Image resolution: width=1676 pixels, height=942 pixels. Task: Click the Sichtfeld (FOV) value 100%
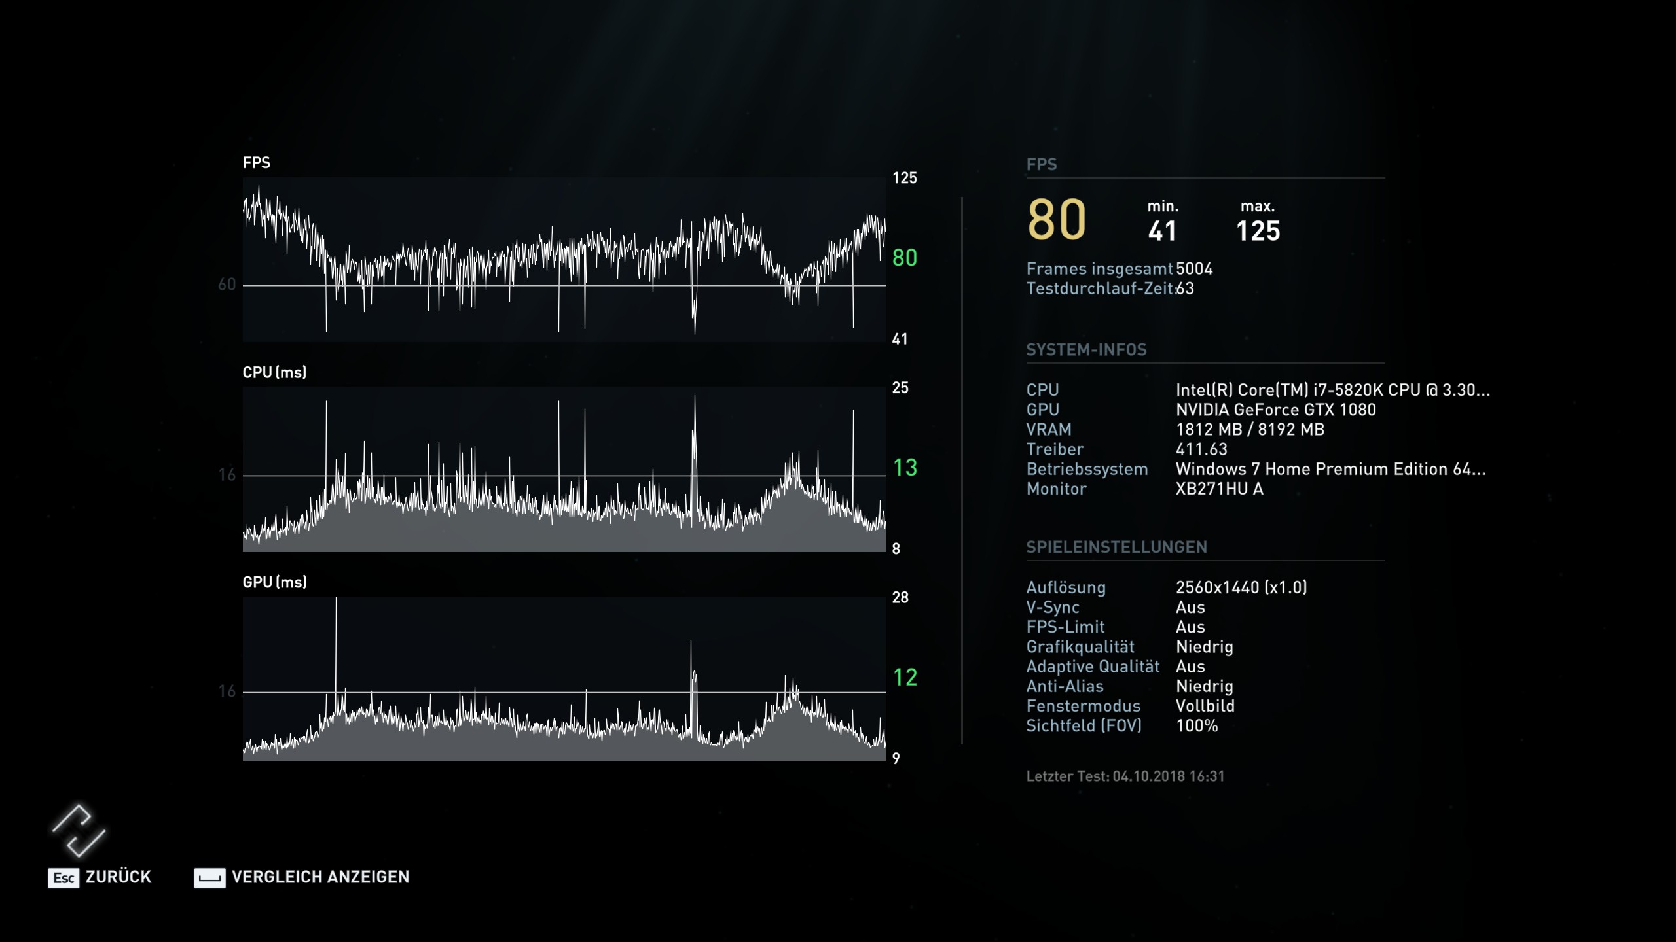point(1197,725)
